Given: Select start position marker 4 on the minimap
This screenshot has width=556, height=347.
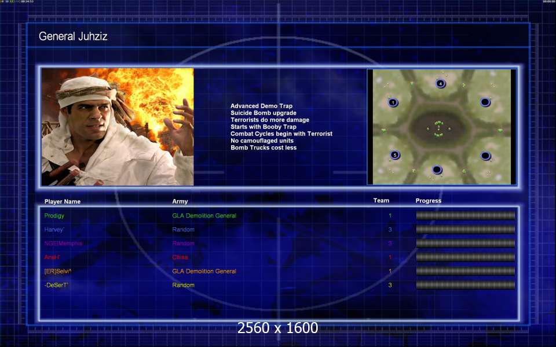Looking at the screenshot, I should pos(440,83).
